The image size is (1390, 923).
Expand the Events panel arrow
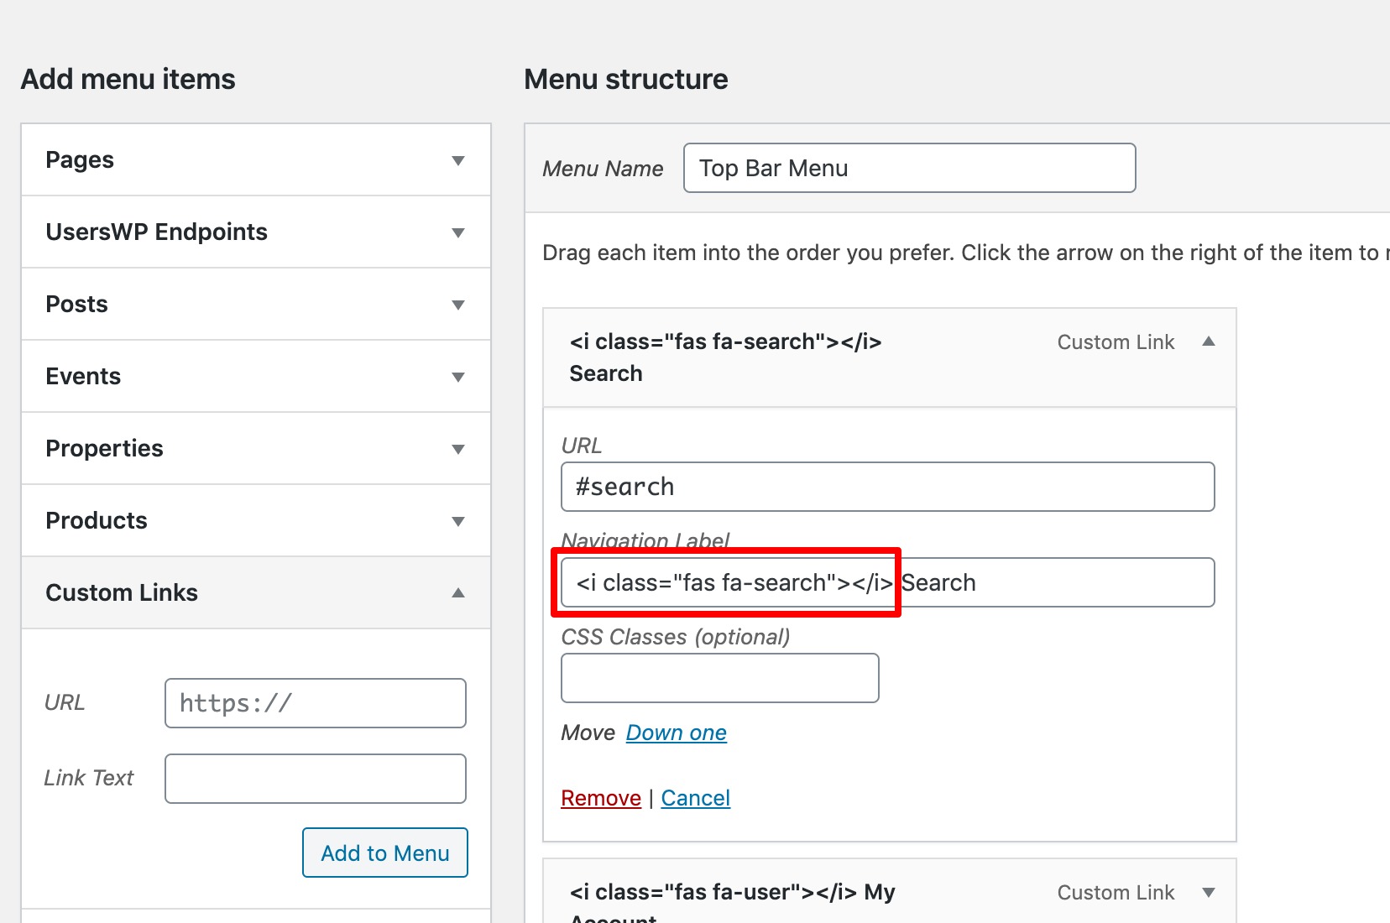click(457, 377)
